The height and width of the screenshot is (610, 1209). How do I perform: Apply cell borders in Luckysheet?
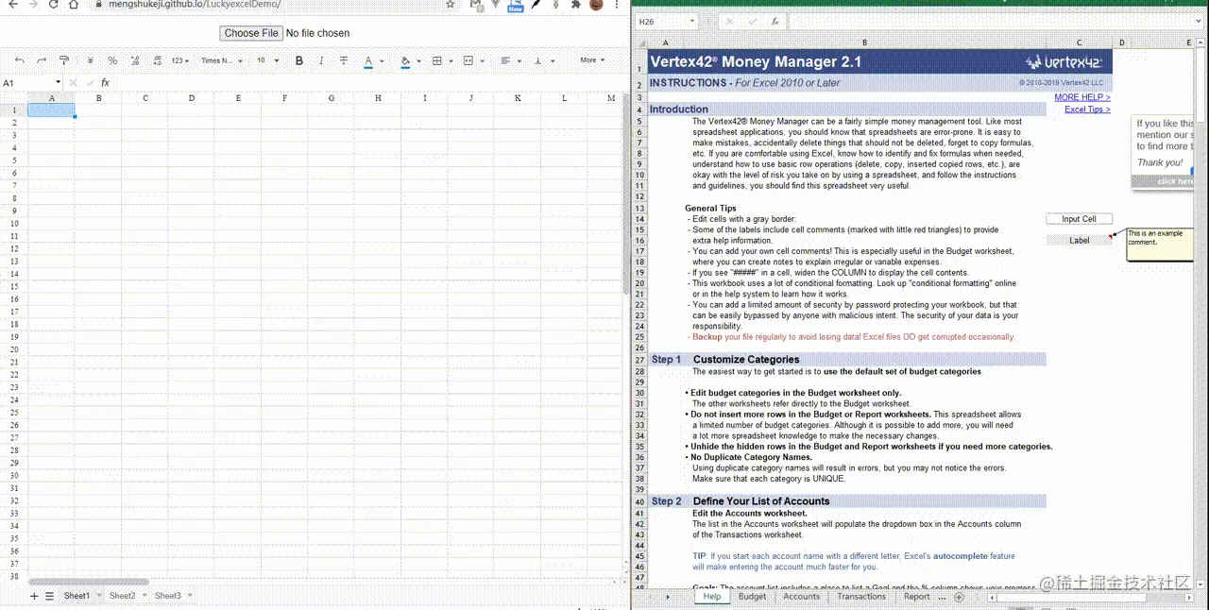(436, 60)
